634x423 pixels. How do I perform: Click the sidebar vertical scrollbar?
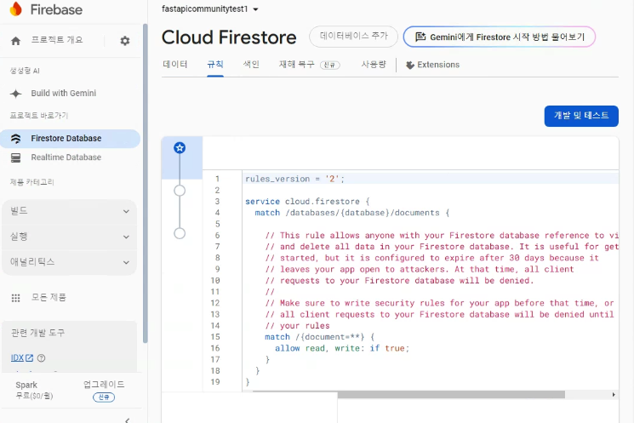pos(146,183)
